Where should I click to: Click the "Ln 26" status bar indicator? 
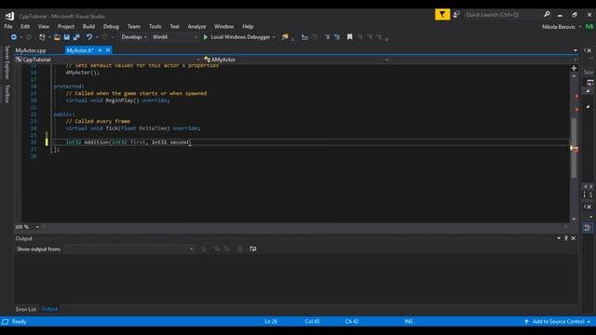tap(271, 322)
